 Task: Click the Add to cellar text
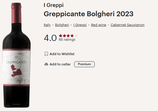click(x=60, y=64)
